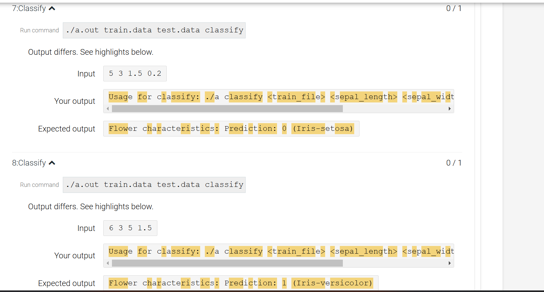Click 'Run command' label of test 8
The height and width of the screenshot is (292, 544).
point(39,185)
